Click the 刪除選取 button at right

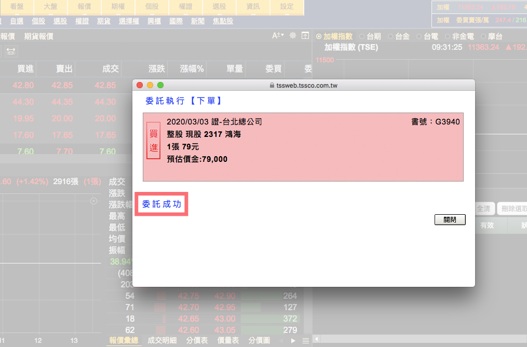513,209
